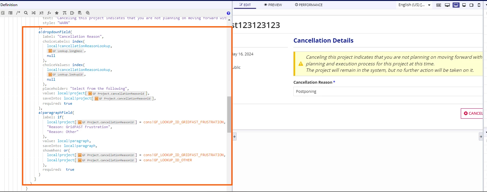Click 'saveInto: local!paragraph' line
This screenshot has height=192, width=487.
point(69,146)
